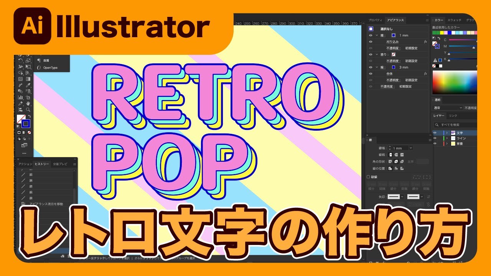
Task: Change screen mode icon in toolbar
Action: point(24,145)
